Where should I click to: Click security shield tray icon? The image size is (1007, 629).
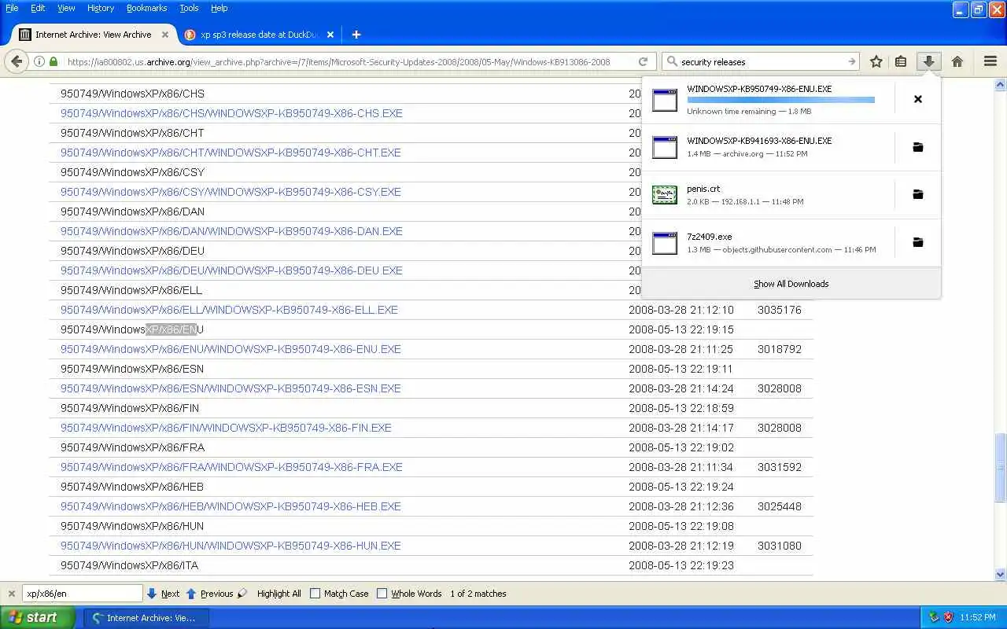click(948, 617)
